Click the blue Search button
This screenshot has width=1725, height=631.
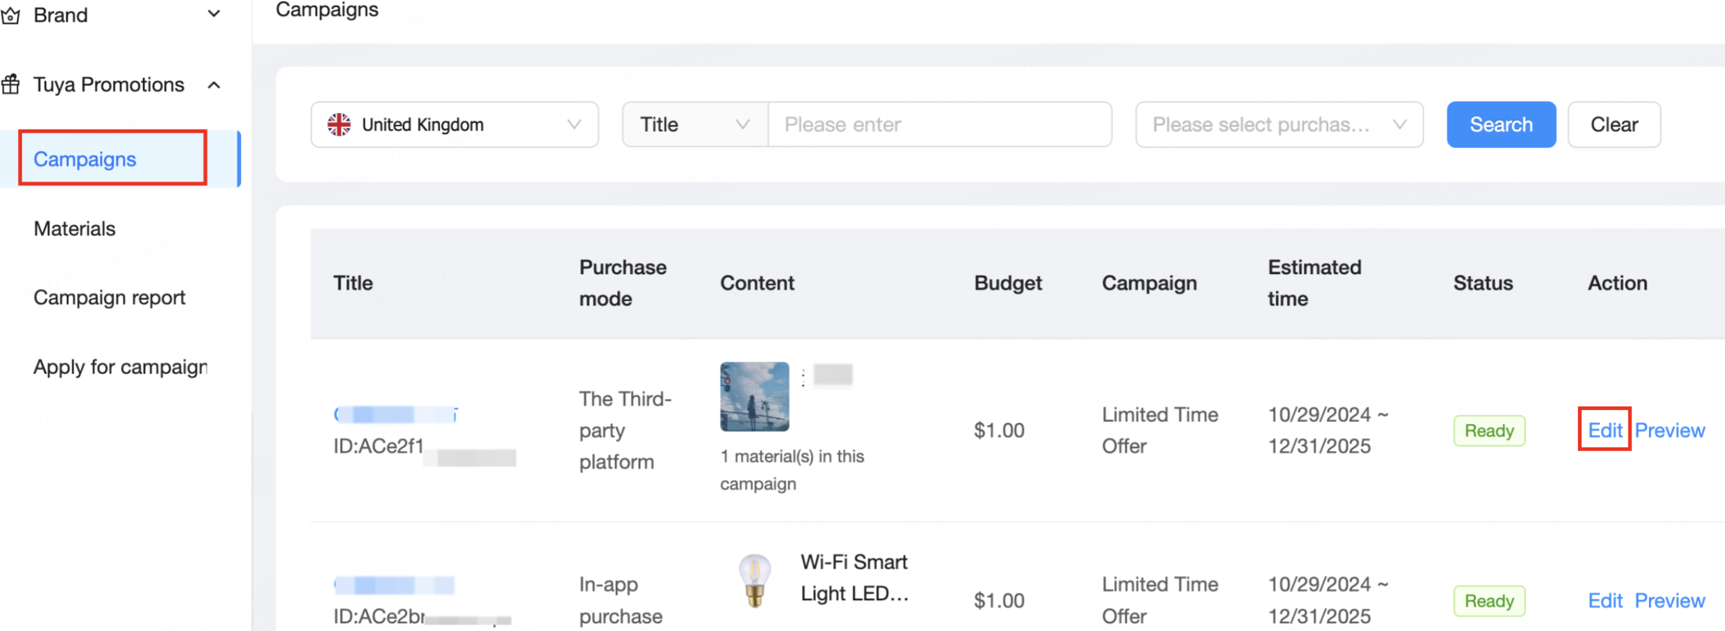[1501, 124]
